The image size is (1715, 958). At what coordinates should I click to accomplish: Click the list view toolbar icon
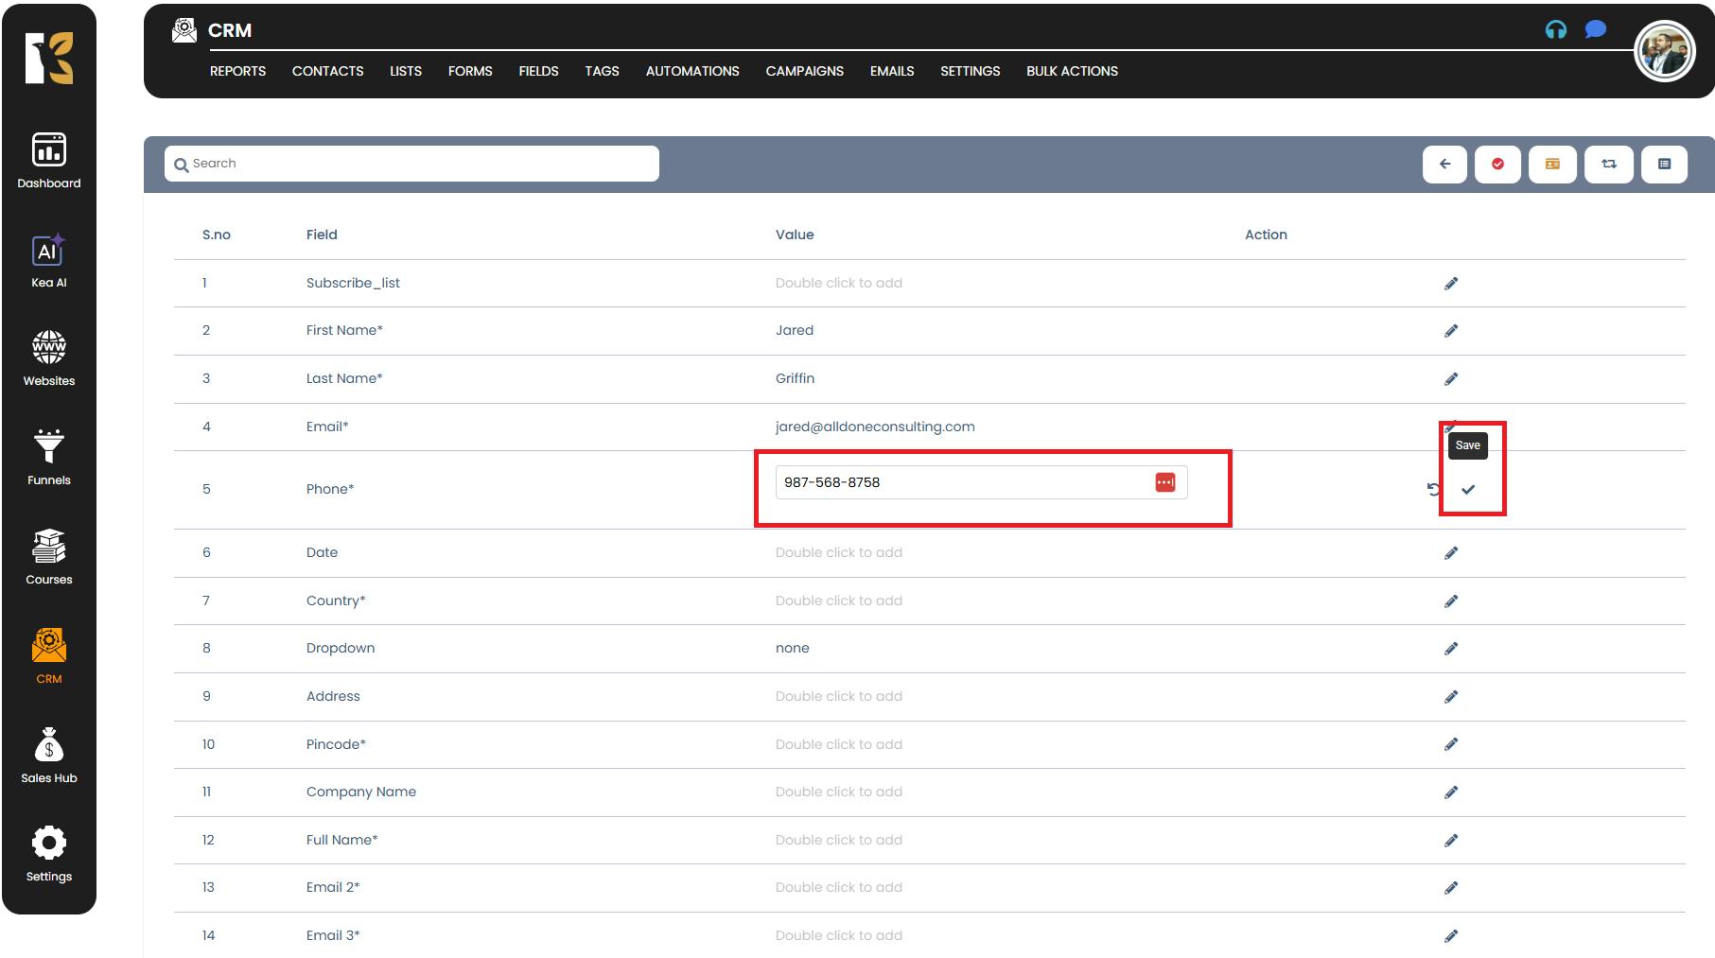click(1664, 165)
